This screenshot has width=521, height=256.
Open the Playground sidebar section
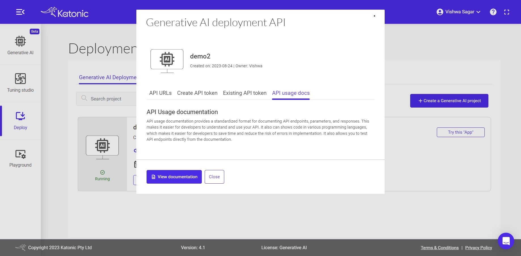coord(20,158)
